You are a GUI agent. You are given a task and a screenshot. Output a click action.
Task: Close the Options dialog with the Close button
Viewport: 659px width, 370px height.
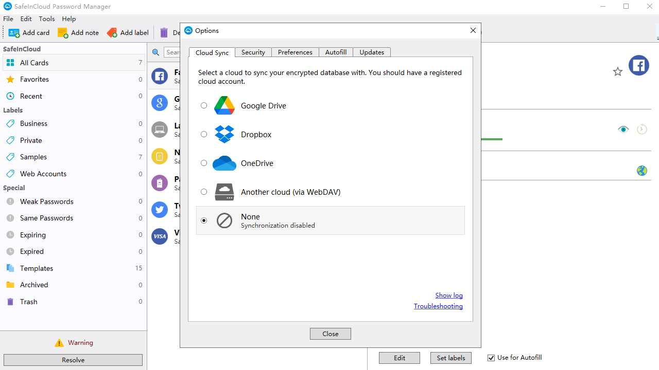tap(330, 334)
